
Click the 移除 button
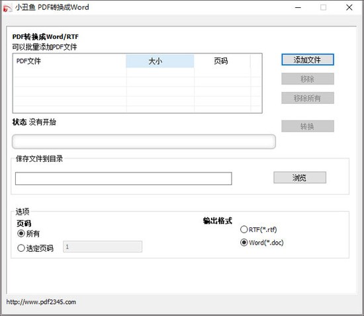click(x=308, y=79)
